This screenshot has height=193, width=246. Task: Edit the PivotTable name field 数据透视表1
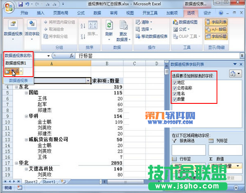[18, 63]
